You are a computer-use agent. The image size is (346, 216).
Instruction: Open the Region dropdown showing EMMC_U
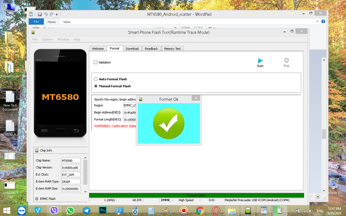[x=129, y=105]
